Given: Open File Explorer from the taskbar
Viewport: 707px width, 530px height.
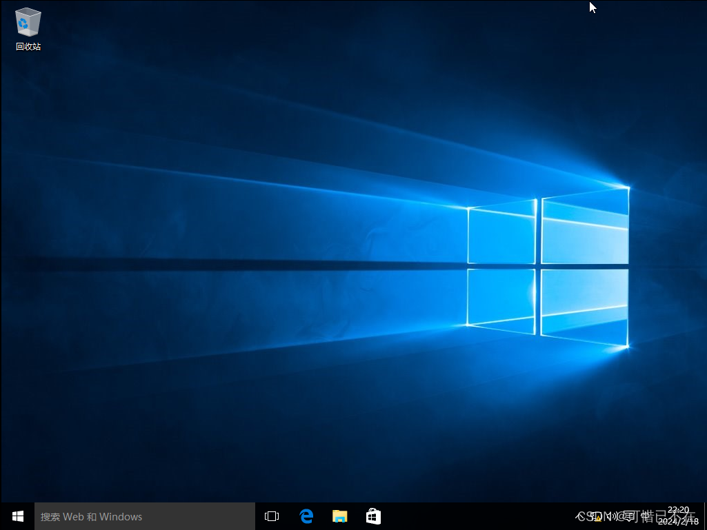Looking at the screenshot, I should pos(339,516).
